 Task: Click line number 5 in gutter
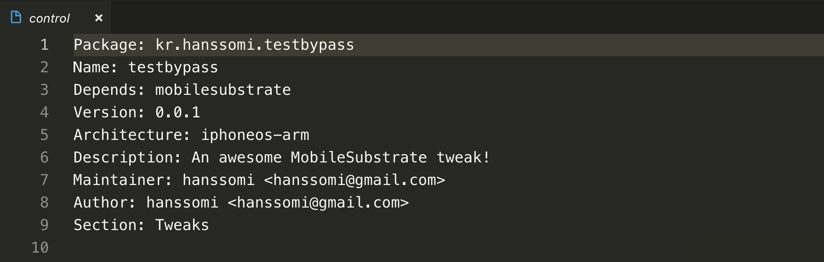(x=44, y=135)
